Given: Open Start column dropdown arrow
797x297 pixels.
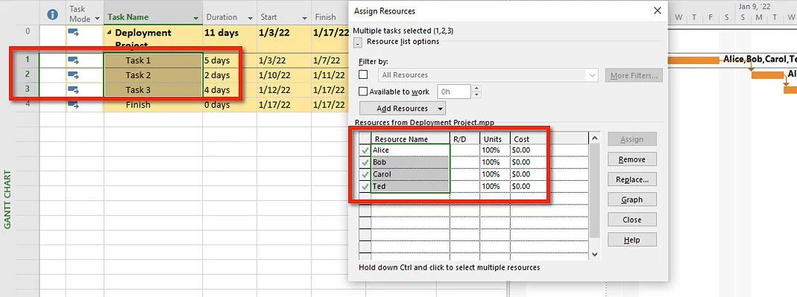Looking at the screenshot, I should point(304,19).
